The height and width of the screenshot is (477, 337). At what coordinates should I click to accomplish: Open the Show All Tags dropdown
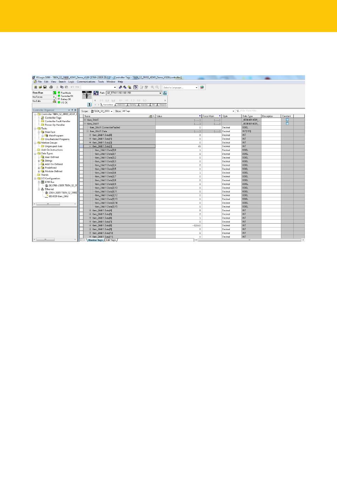click(x=233, y=111)
